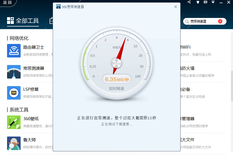This screenshot has height=155, width=233.
Task: Close the main 360 window
Action: [229, 2]
